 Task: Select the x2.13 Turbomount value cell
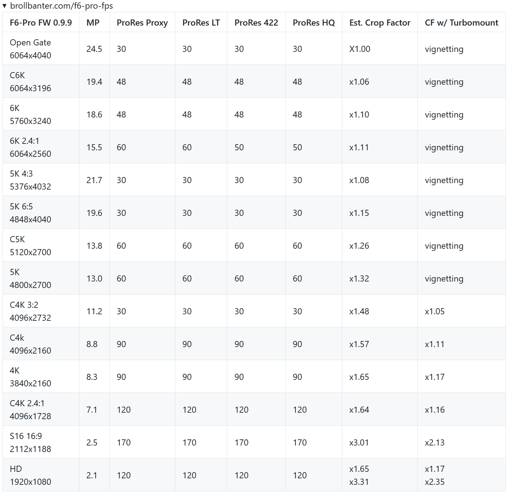pos(435,443)
